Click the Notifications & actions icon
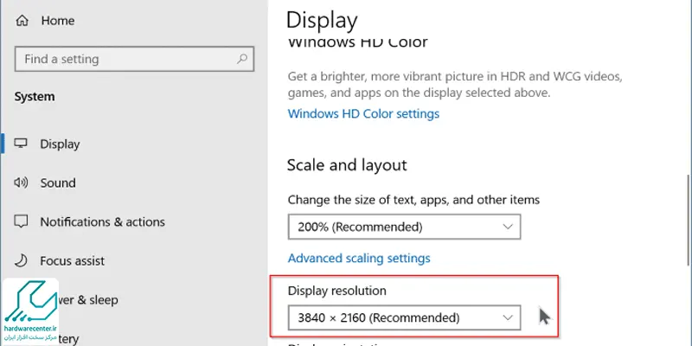 click(x=21, y=221)
